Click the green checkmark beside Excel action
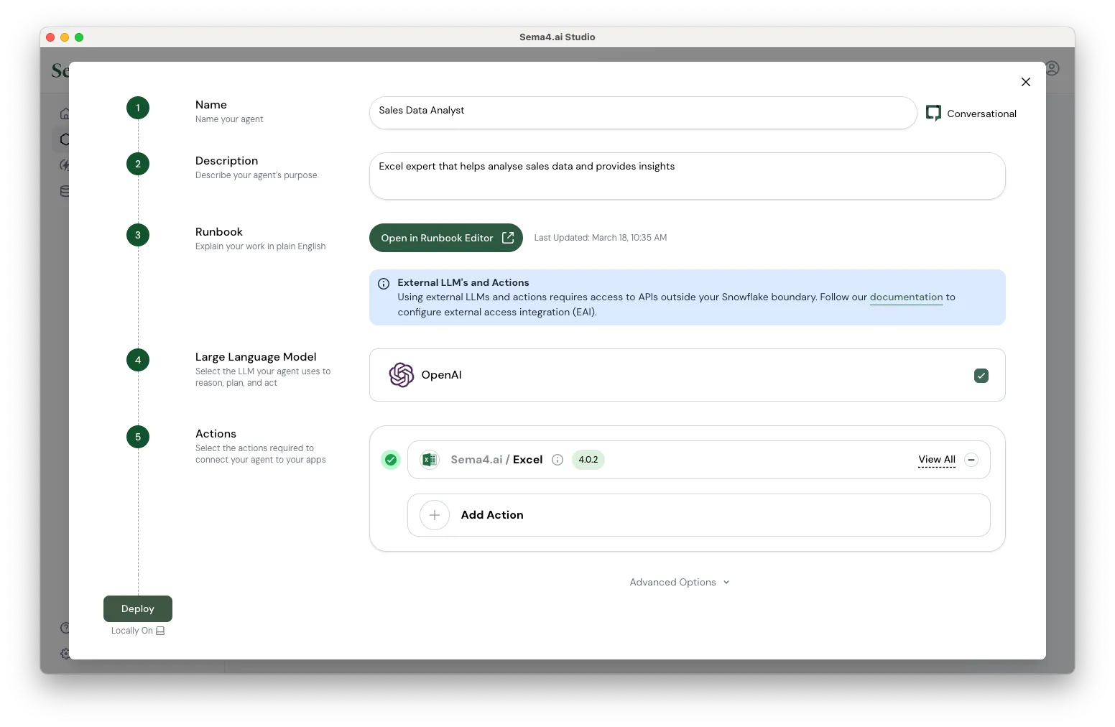Screen dimensions: 1115x727 pos(391,460)
